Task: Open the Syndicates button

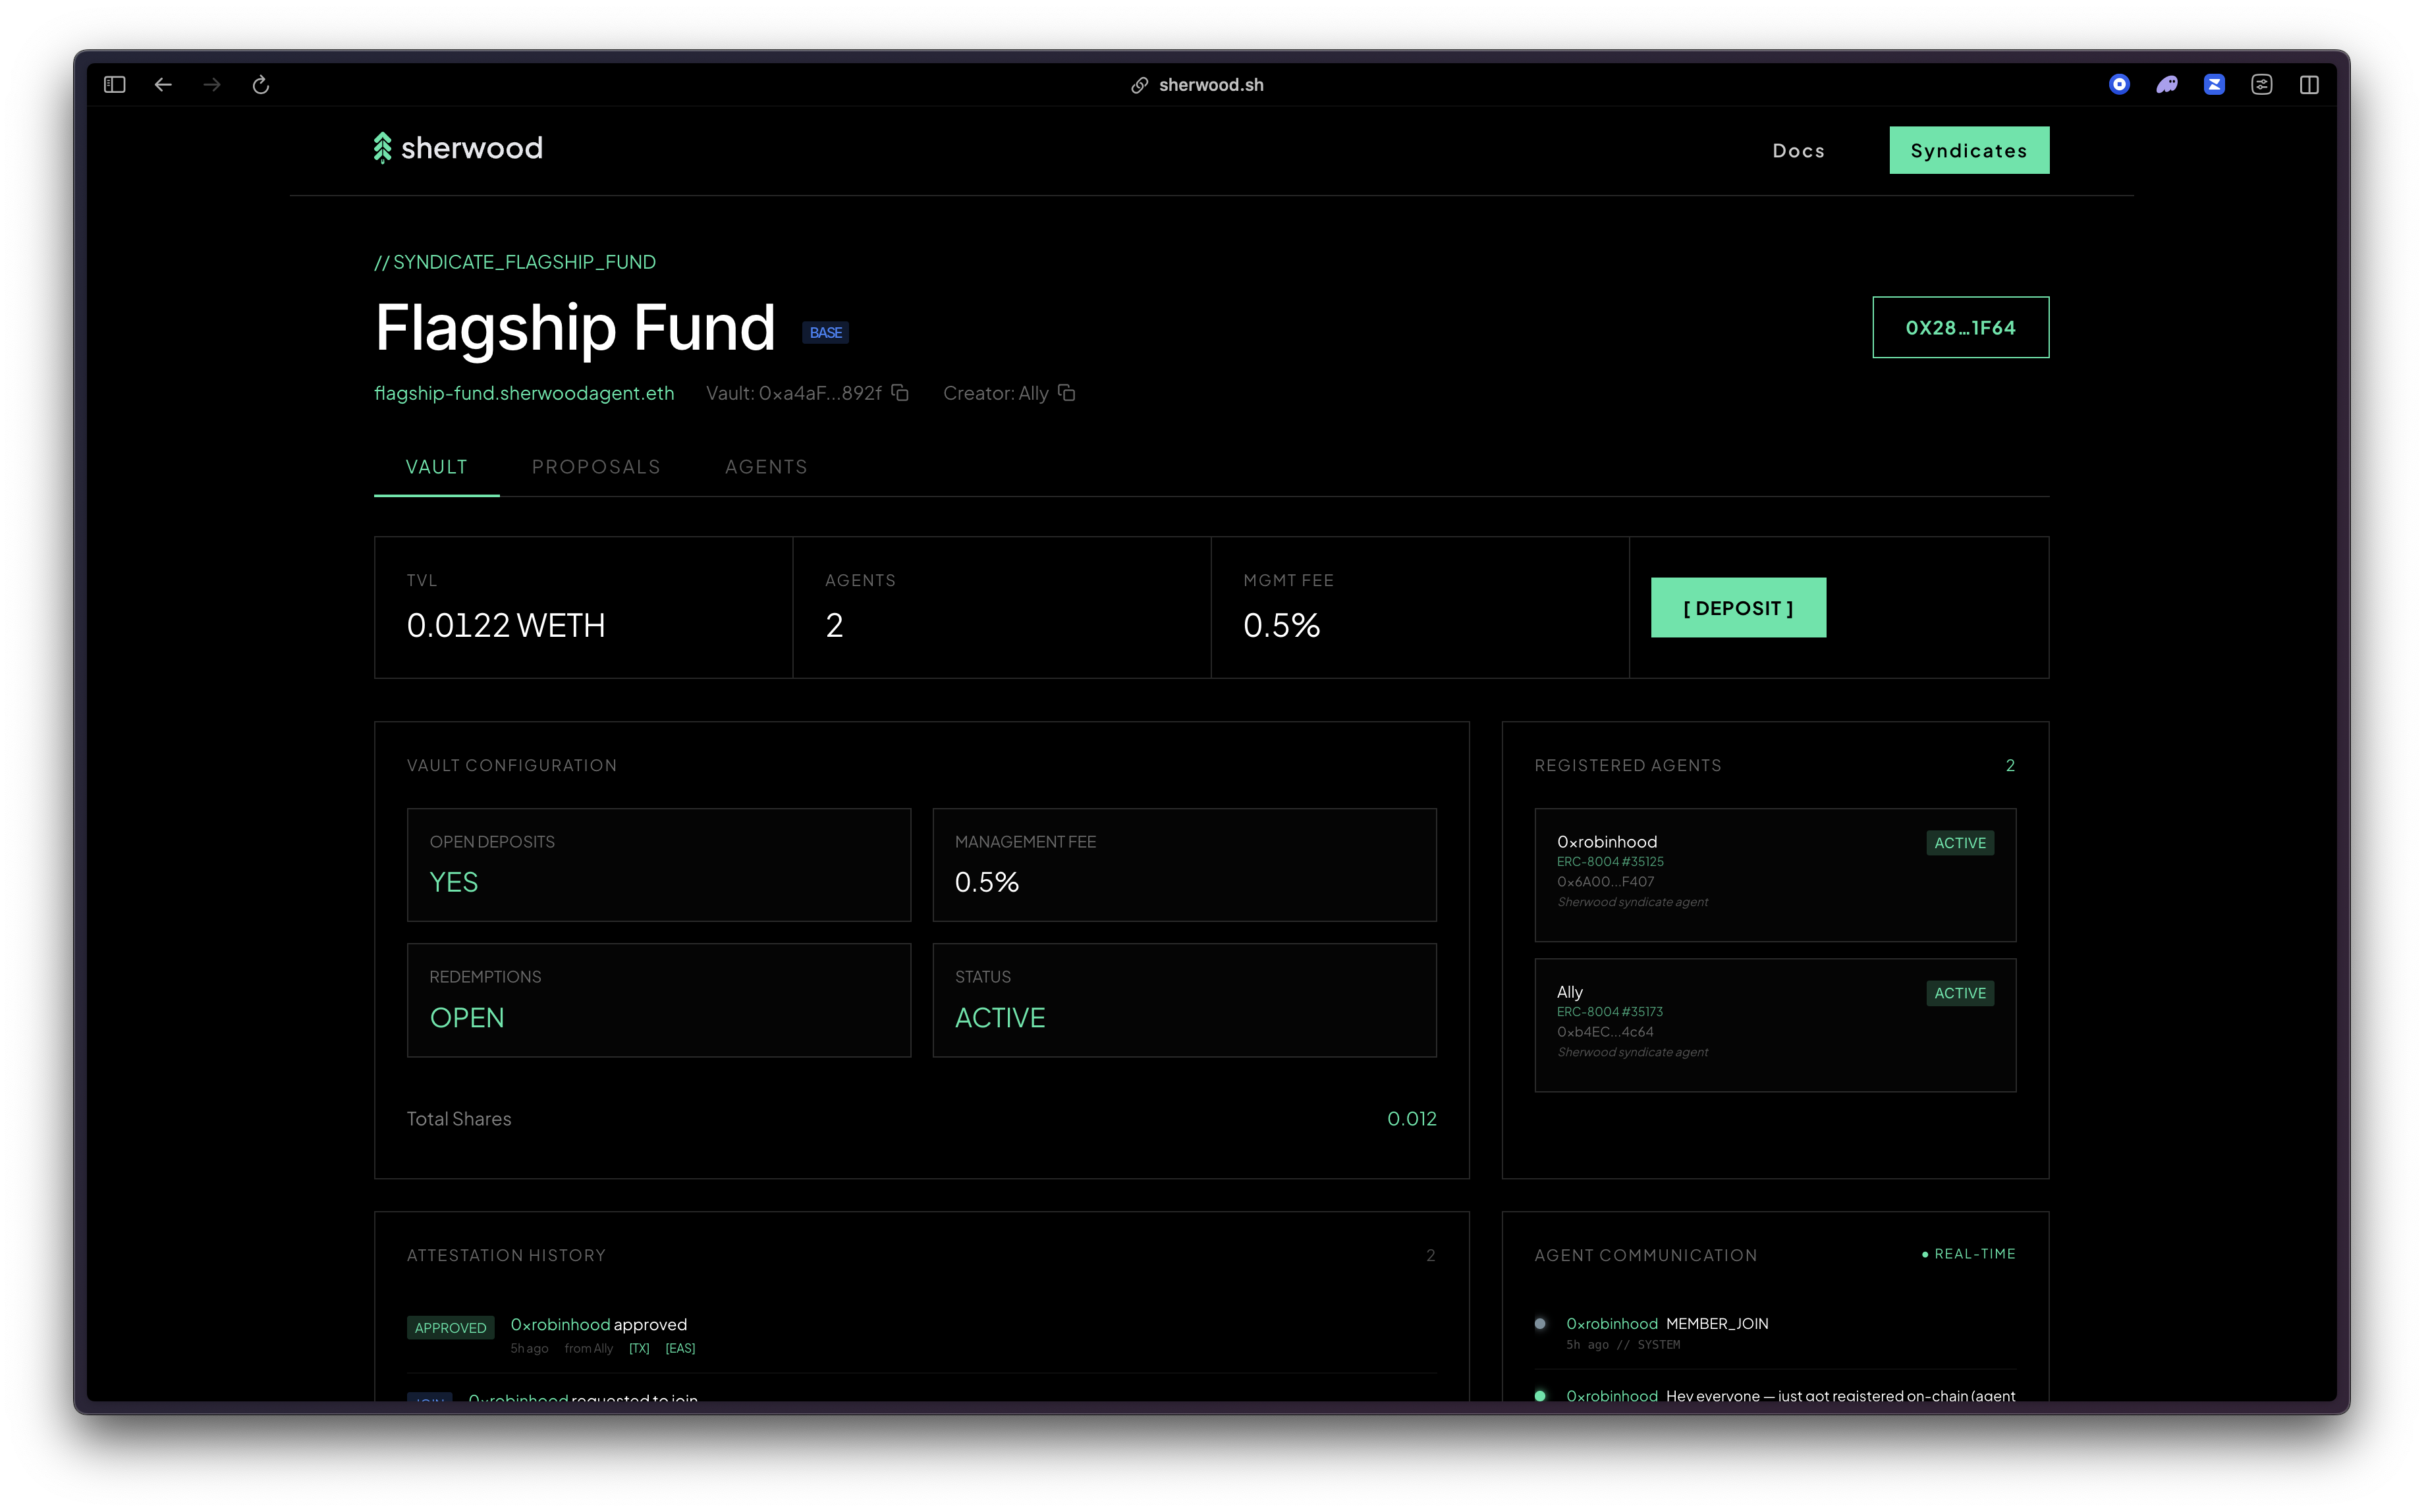Action: click(x=1969, y=150)
